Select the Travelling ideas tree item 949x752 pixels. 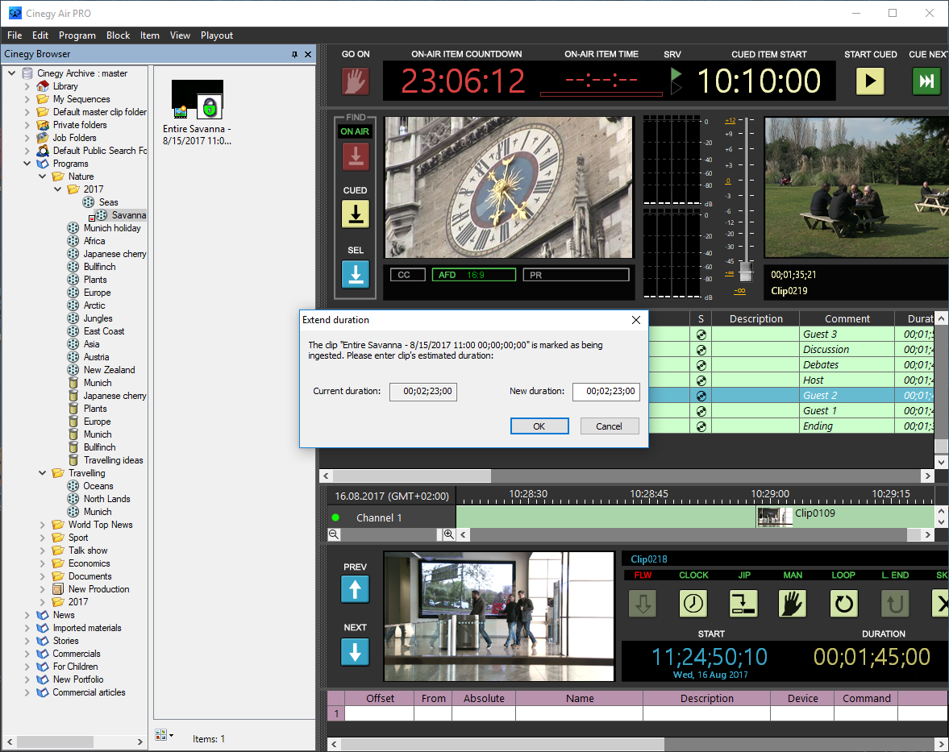point(113,460)
